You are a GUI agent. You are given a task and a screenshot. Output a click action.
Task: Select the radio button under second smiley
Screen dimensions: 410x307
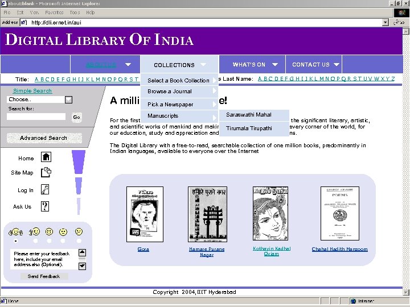click(35, 241)
